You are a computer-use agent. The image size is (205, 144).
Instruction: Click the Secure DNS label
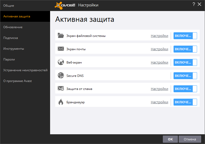[75, 76]
